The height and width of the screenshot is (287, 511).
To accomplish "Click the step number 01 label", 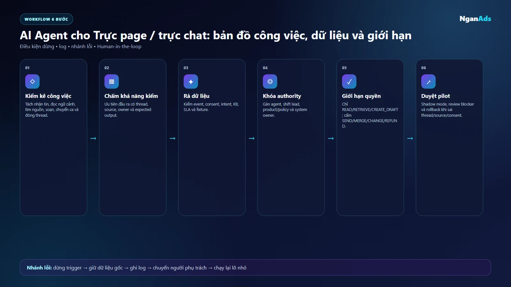I will click(27, 68).
